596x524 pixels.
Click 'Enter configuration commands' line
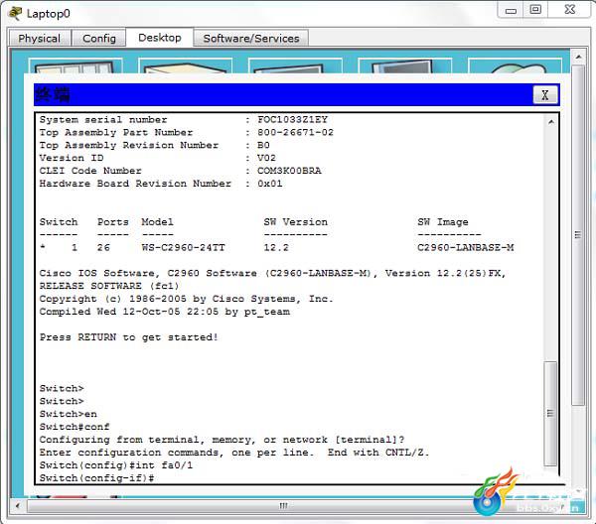(x=234, y=453)
